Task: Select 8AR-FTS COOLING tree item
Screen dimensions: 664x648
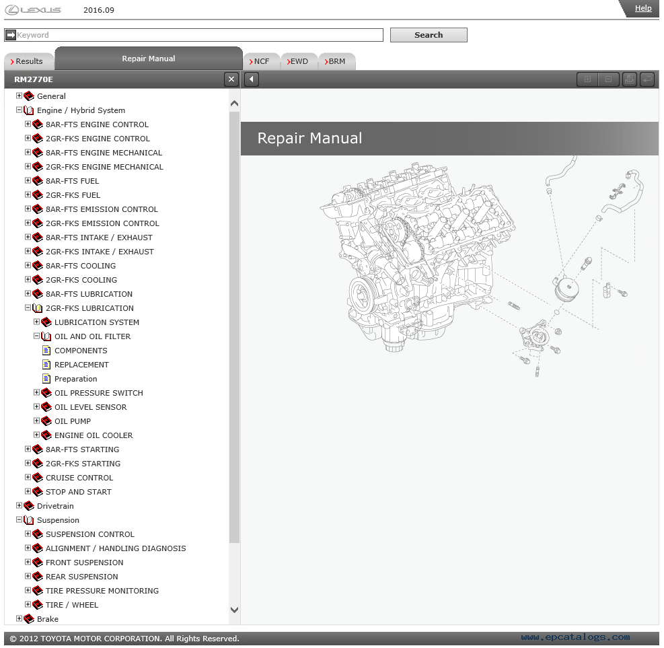Action: pyautogui.click(x=81, y=266)
